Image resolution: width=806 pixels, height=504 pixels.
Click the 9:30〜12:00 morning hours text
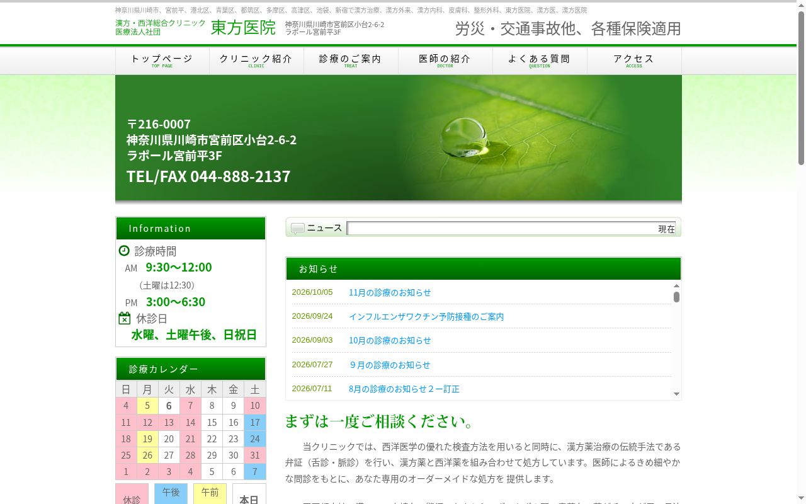pos(179,267)
